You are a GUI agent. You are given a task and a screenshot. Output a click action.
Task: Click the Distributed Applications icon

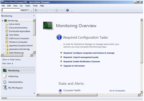click(7, 31)
